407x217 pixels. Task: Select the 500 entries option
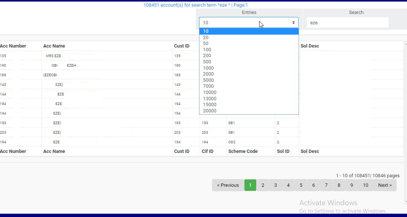coord(207,62)
